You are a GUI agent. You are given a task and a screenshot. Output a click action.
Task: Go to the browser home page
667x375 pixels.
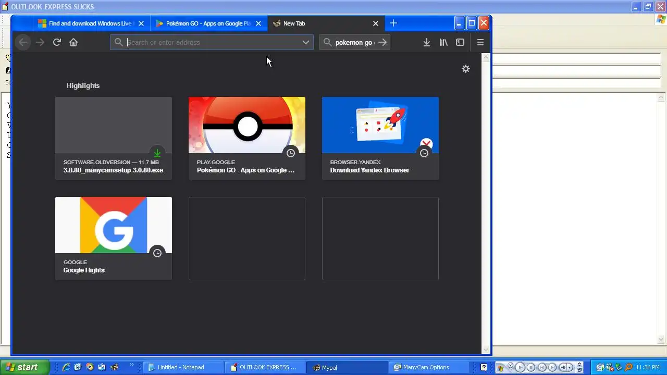(x=73, y=42)
